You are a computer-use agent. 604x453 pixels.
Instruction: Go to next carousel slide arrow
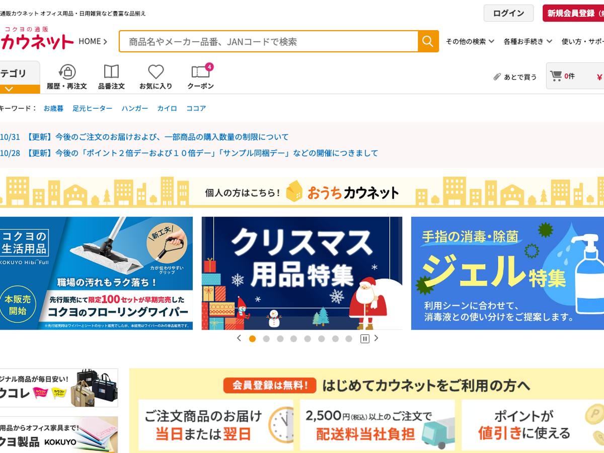tap(376, 338)
